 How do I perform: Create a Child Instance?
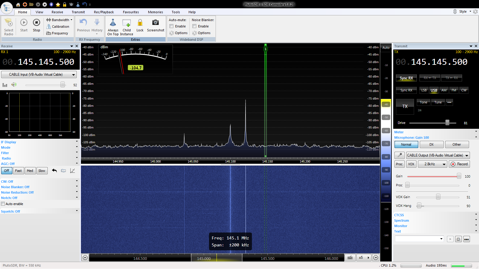[127, 23]
